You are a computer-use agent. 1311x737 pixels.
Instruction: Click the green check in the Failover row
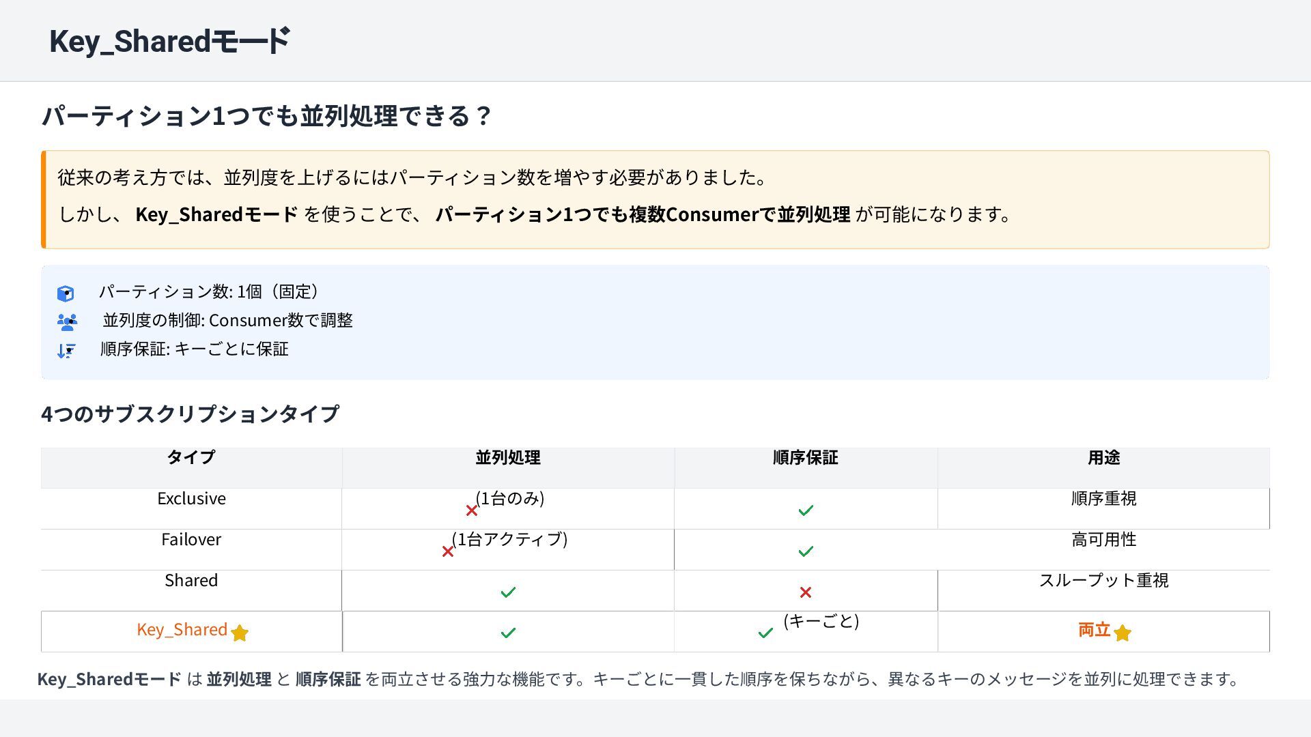click(806, 551)
